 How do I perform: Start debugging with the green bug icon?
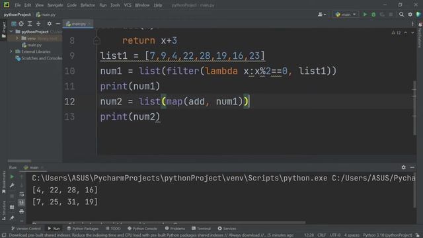[x=373, y=15]
